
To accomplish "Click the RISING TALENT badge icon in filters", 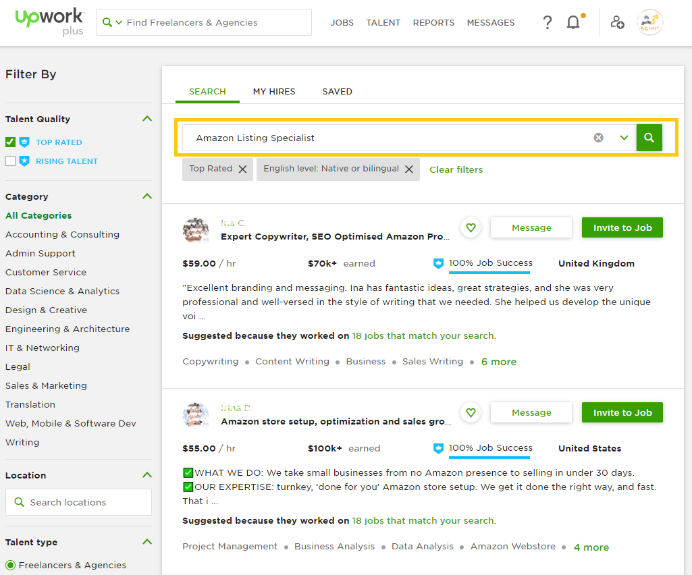I will 25,161.
